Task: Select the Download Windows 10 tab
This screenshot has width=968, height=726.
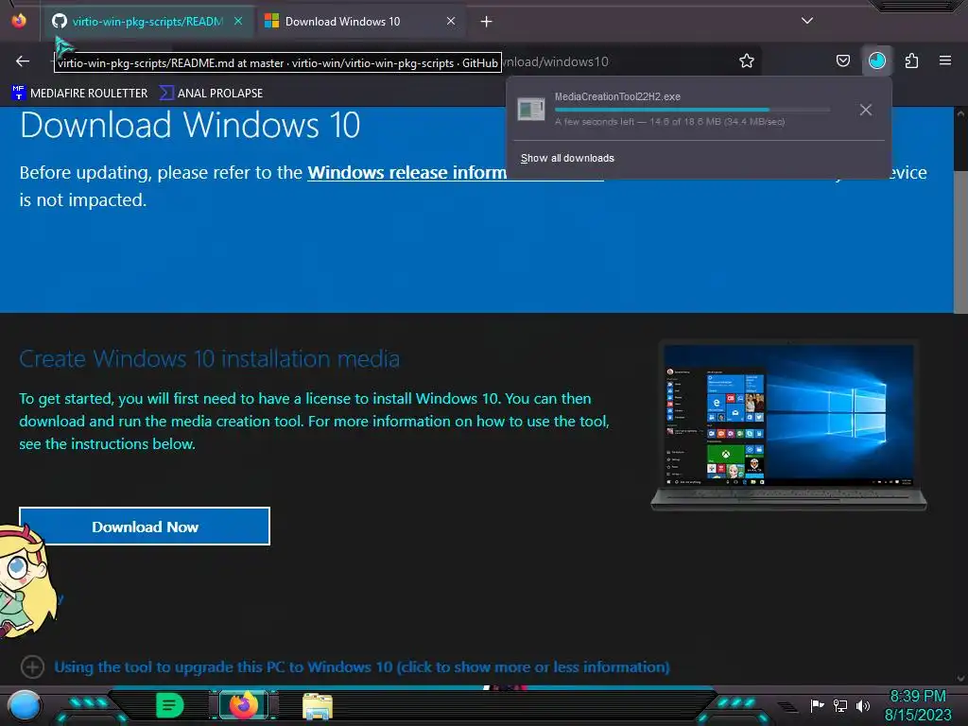Action: (x=360, y=22)
